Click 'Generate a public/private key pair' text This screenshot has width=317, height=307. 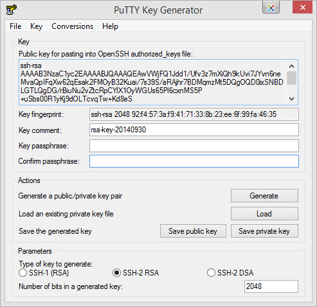click(x=70, y=196)
